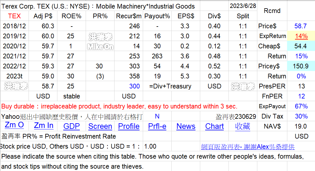Select the Recur$m column header

[129, 16]
